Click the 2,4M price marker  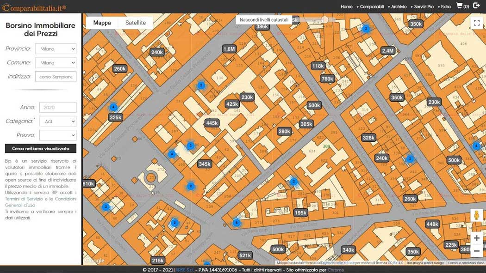[387, 50]
